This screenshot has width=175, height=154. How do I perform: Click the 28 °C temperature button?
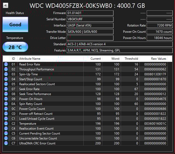pyautogui.click(x=15, y=47)
